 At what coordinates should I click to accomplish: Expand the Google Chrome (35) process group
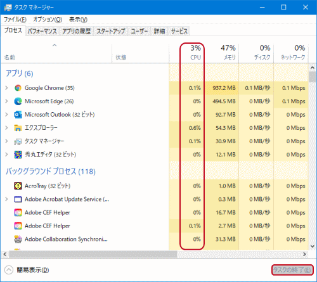(x=6, y=88)
